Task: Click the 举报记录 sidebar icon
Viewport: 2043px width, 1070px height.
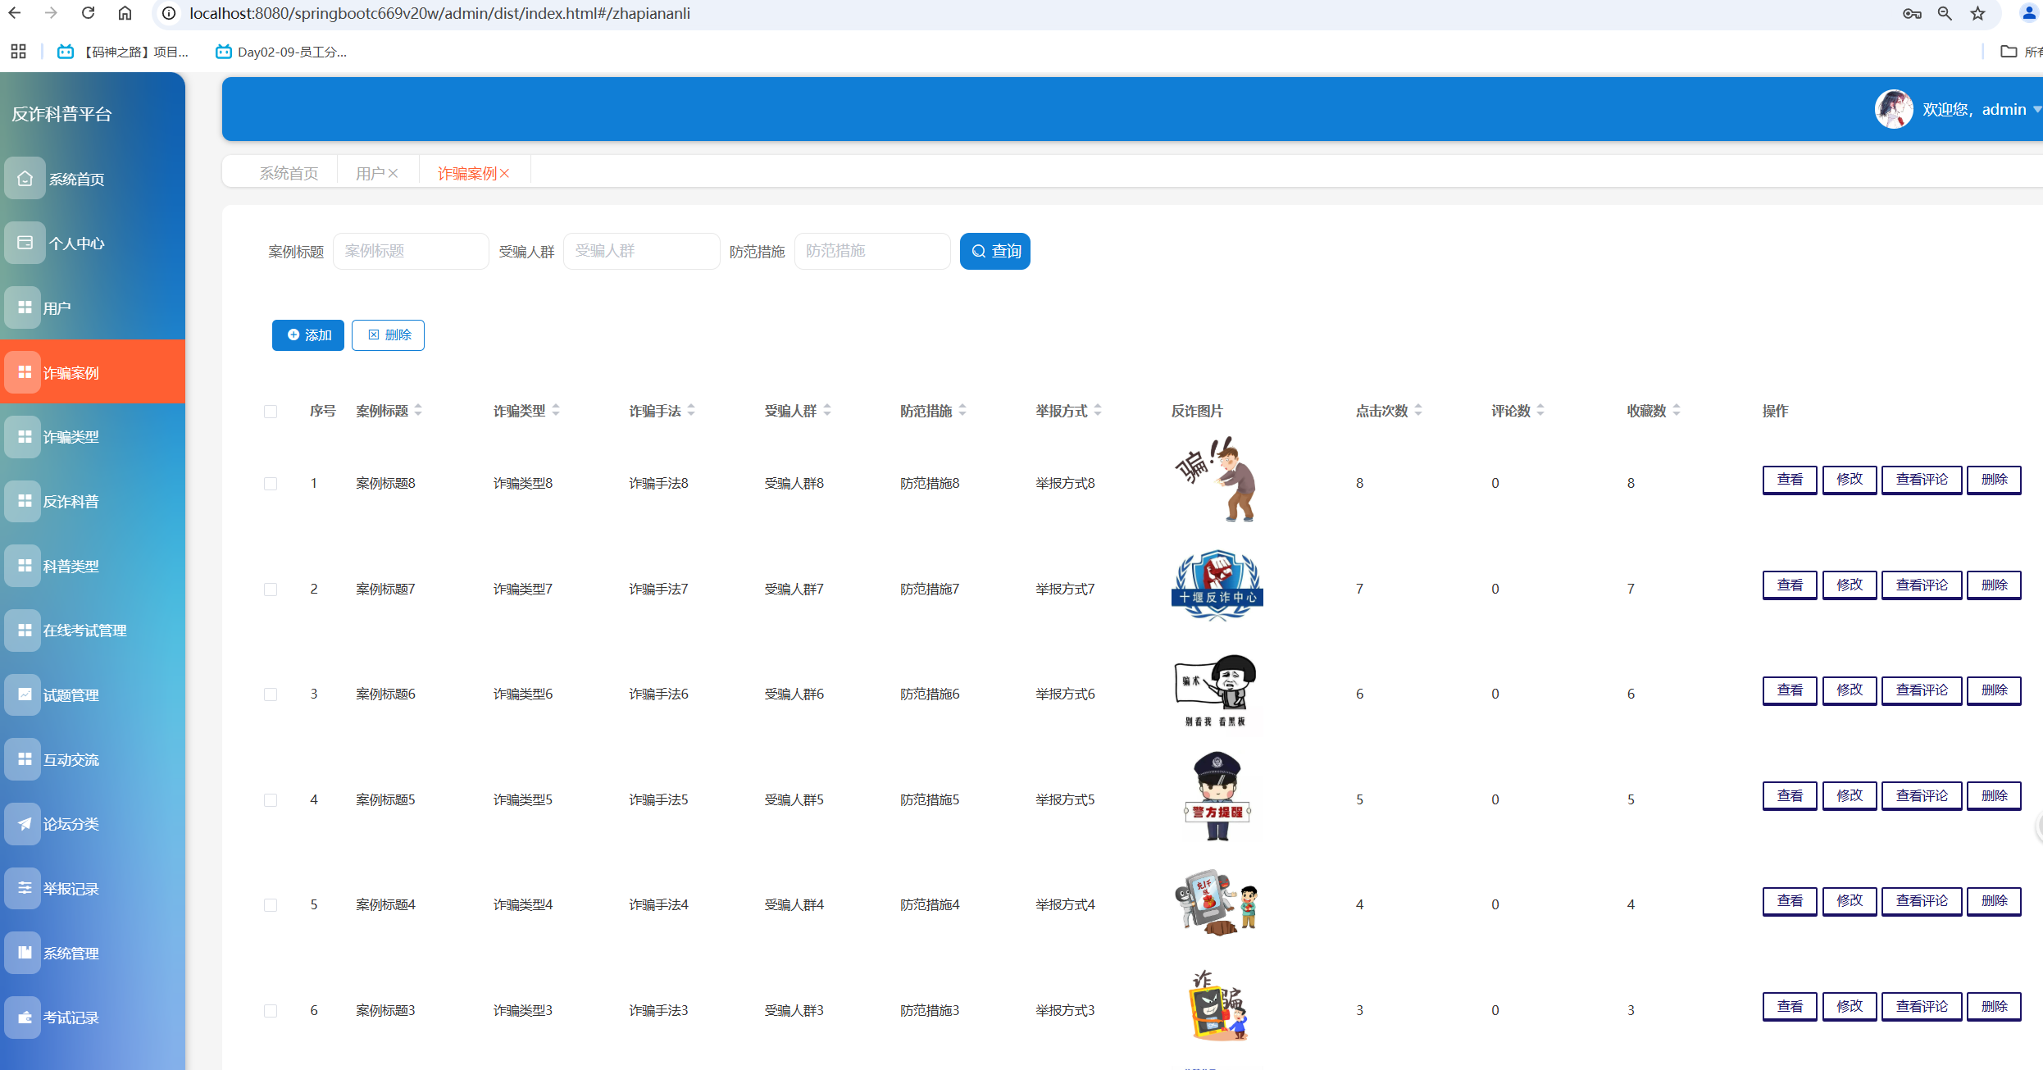Action: pyautogui.click(x=25, y=888)
